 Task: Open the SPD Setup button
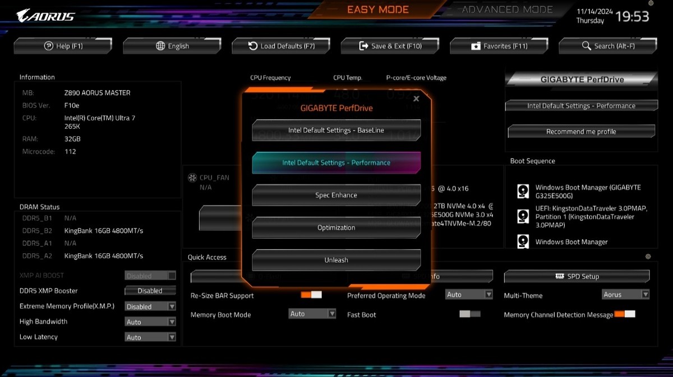(x=577, y=276)
